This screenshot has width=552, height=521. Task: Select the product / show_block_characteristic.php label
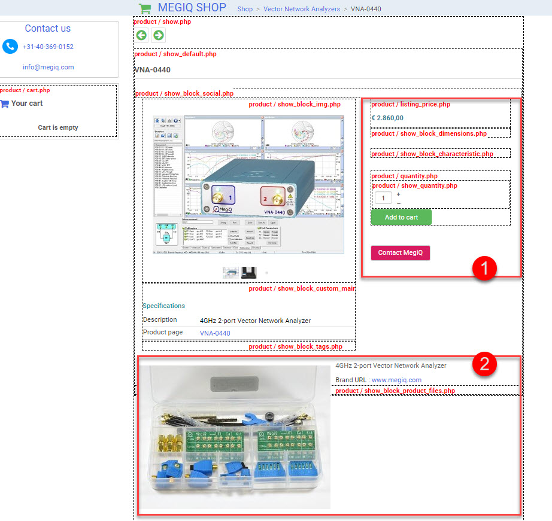click(432, 154)
